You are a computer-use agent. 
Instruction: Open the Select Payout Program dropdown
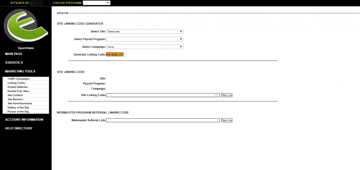pos(144,39)
